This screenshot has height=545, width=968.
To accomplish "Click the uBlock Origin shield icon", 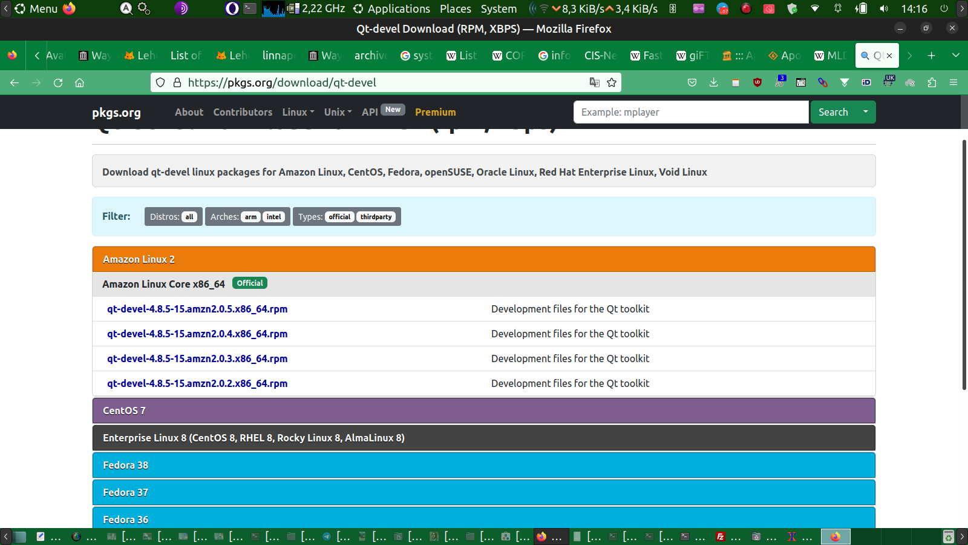I will pos(757,82).
